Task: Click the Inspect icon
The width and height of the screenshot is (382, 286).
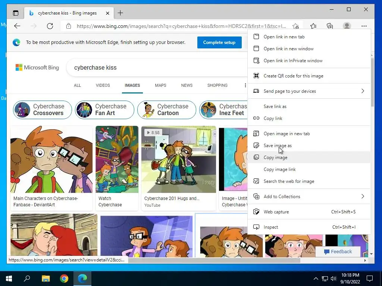Action: 256,227
